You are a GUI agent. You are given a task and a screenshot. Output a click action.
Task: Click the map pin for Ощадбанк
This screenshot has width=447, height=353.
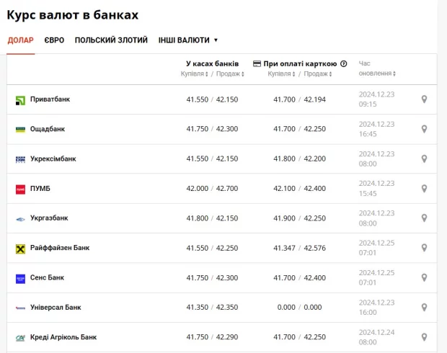[x=424, y=129]
